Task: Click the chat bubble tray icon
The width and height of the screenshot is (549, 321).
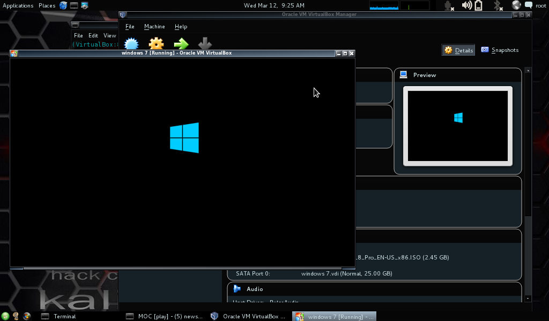Action: pos(528,5)
